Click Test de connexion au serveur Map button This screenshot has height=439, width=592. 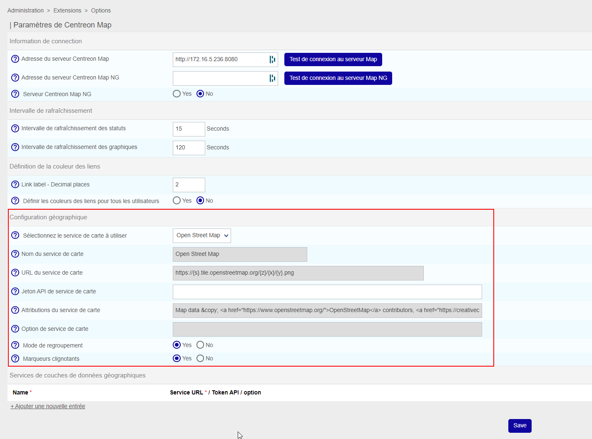tap(333, 60)
